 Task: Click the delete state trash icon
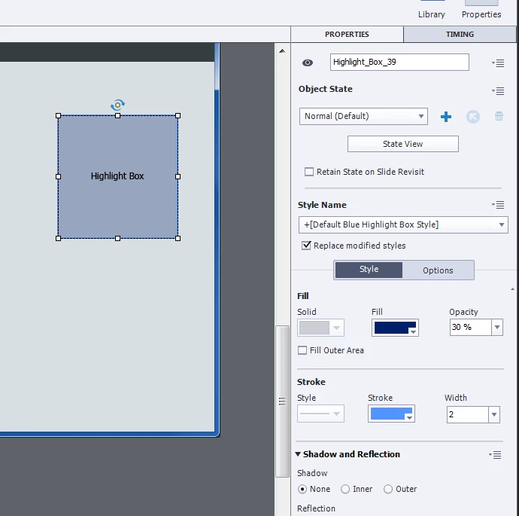[499, 116]
